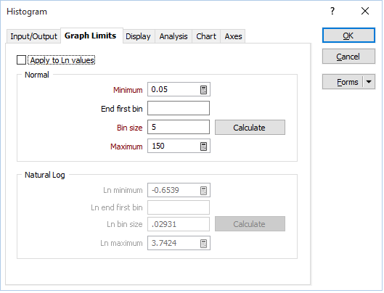Confirm with the OK button
The height and width of the screenshot is (293, 384).
(x=348, y=36)
